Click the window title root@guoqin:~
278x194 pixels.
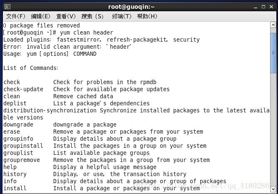(131, 7)
